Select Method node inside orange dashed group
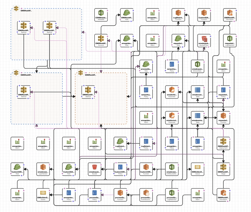 [88, 92]
